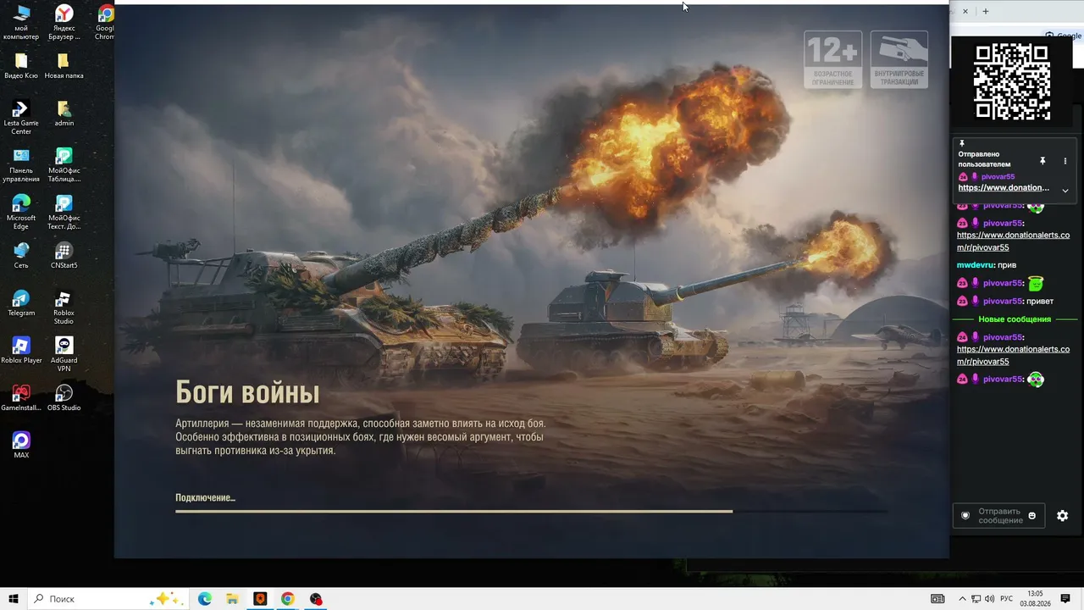Open the admin folder icon
Viewport: 1084px width, 610px height.
(64, 114)
